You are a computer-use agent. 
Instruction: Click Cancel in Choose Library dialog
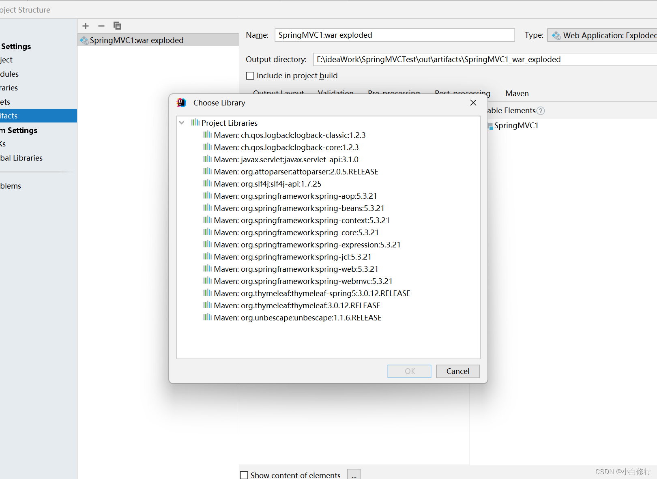(x=458, y=371)
